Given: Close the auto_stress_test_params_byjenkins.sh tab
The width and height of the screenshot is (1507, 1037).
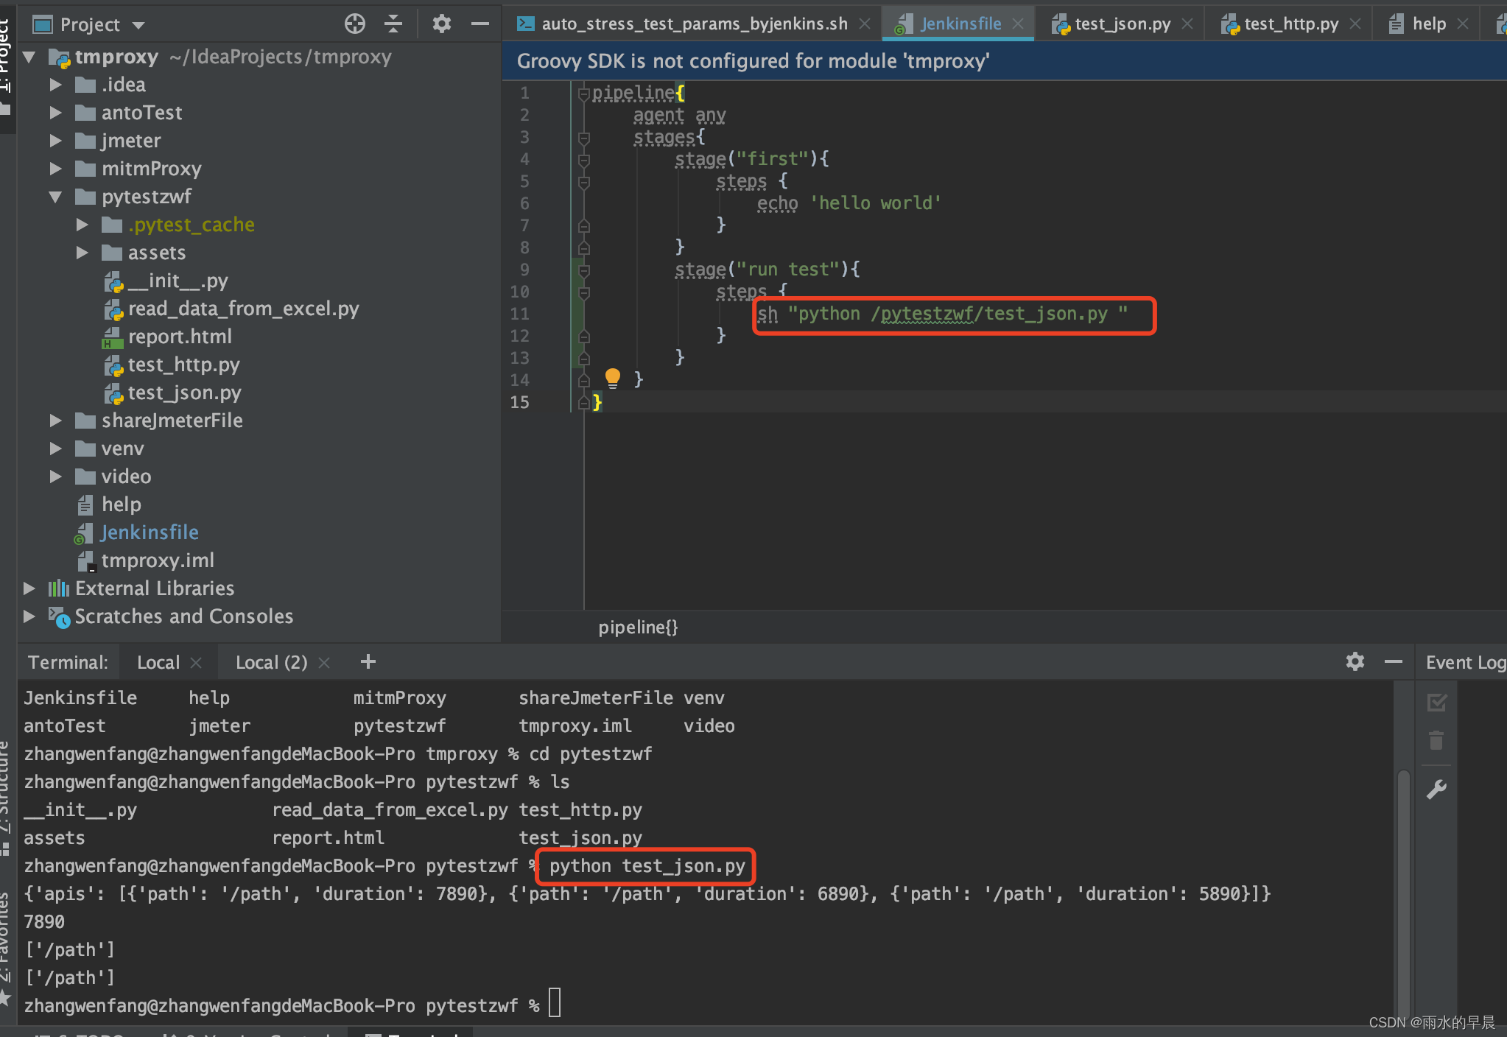Looking at the screenshot, I should 865,24.
